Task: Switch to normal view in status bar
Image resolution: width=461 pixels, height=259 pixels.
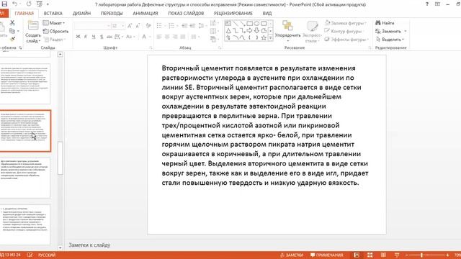Action: 357,255
